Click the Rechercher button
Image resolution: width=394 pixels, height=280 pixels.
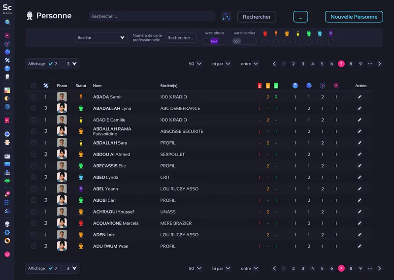pos(257,17)
